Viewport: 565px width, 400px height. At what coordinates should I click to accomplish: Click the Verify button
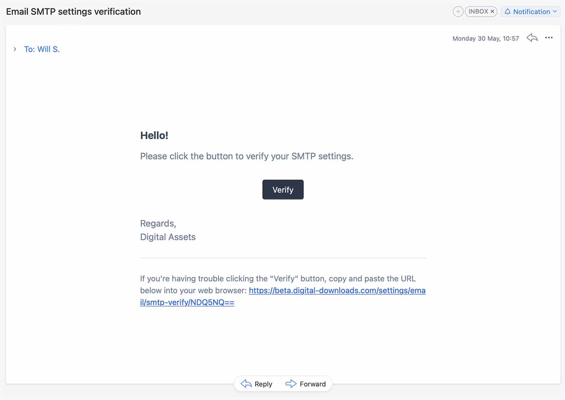coord(283,190)
